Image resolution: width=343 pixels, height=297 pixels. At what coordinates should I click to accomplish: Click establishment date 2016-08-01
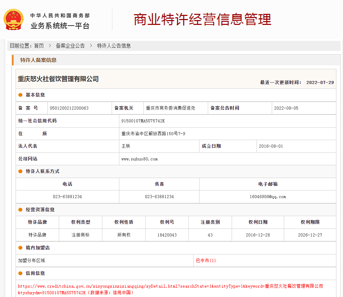tap(271, 146)
